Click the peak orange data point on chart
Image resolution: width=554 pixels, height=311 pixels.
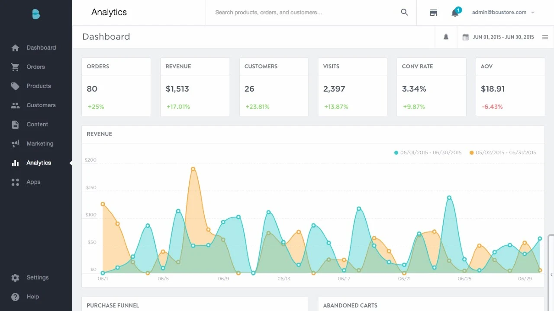click(193, 169)
